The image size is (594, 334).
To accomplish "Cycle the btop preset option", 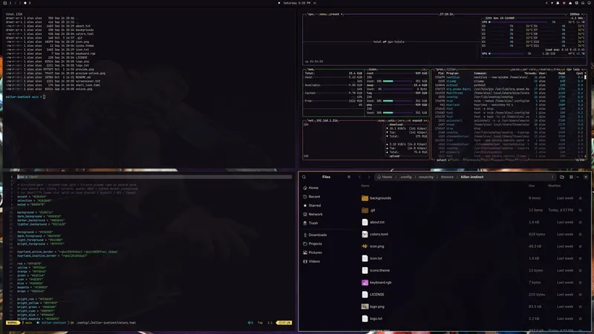I will 336,14.
